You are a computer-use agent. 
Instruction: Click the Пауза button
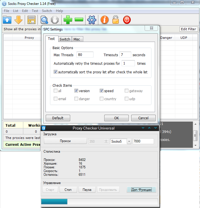click(87, 190)
